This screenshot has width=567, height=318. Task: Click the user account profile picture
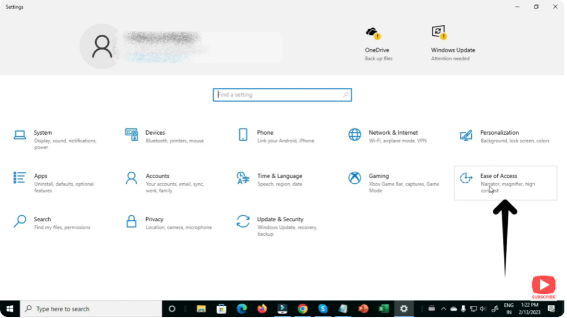pos(102,46)
